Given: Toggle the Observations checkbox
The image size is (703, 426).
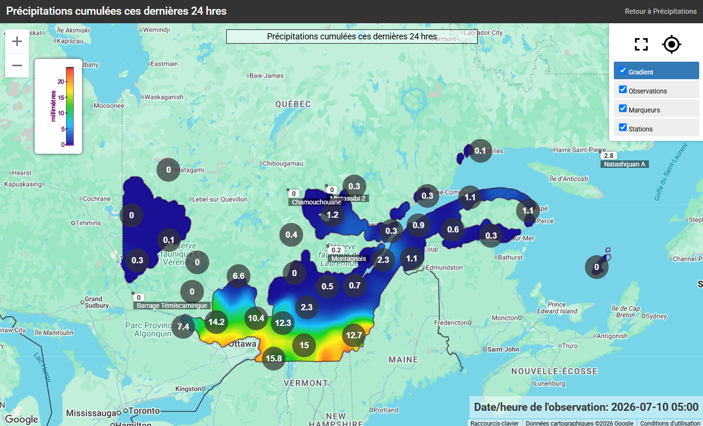Looking at the screenshot, I should [x=623, y=90].
